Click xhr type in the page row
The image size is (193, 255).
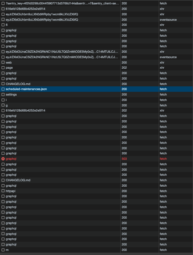(x=162, y=68)
